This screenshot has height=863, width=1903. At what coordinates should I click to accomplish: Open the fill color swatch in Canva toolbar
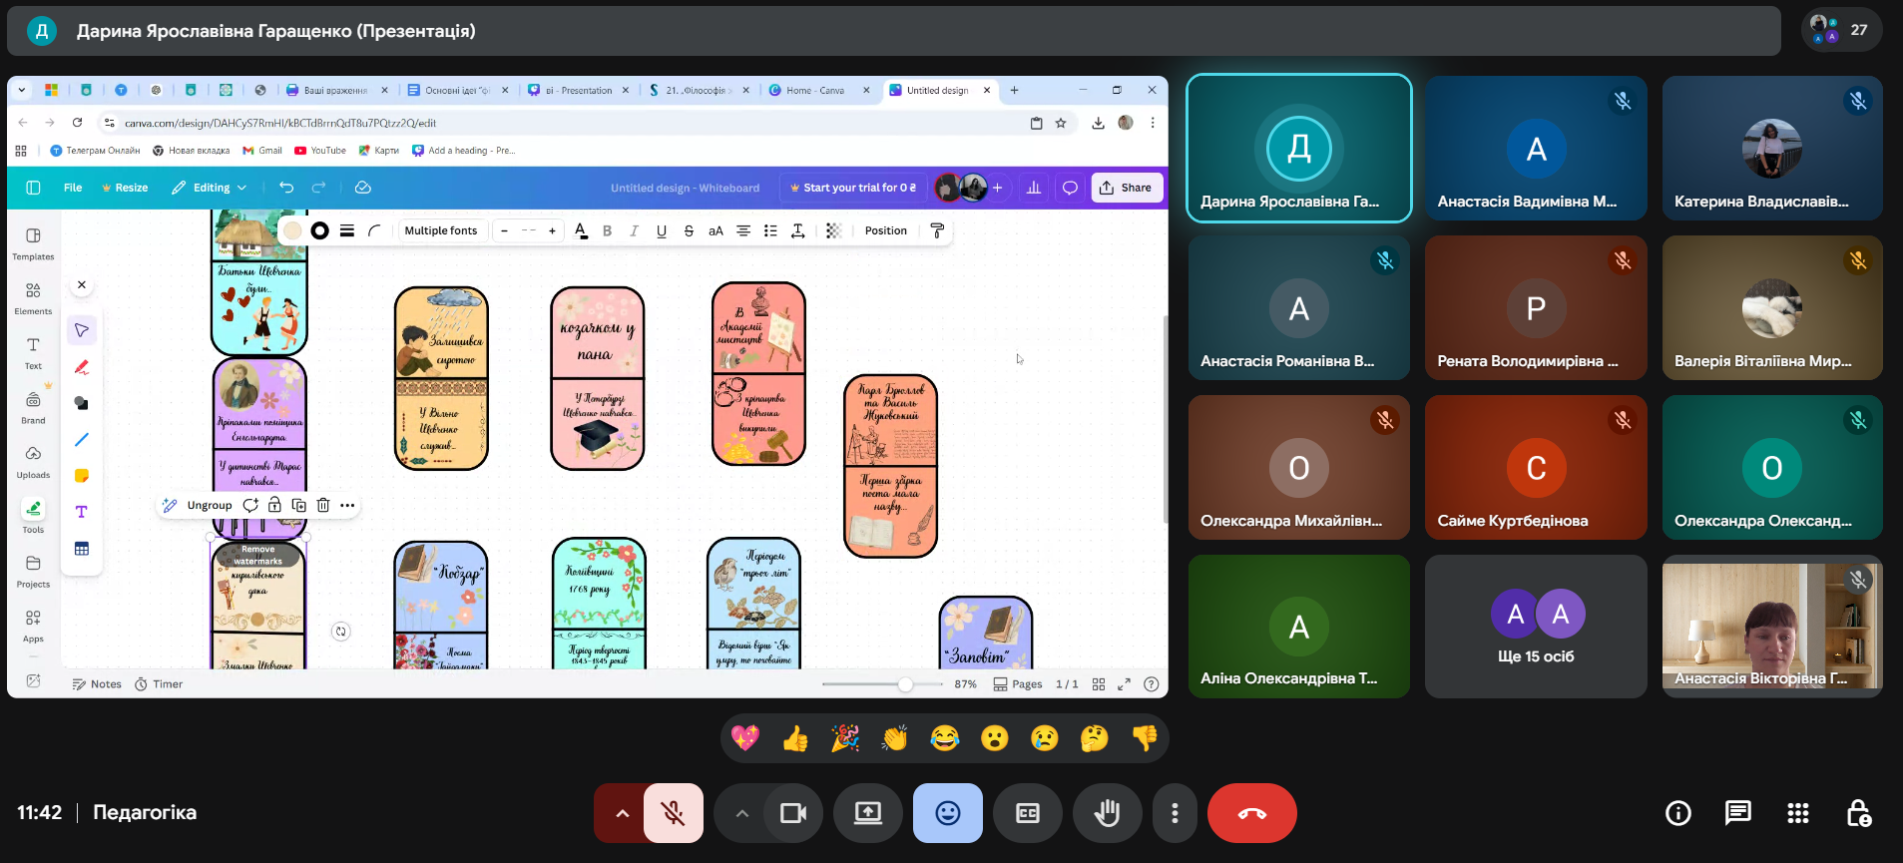click(x=292, y=230)
